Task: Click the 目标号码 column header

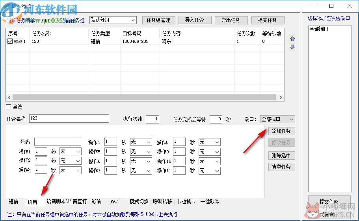Action: point(140,33)
